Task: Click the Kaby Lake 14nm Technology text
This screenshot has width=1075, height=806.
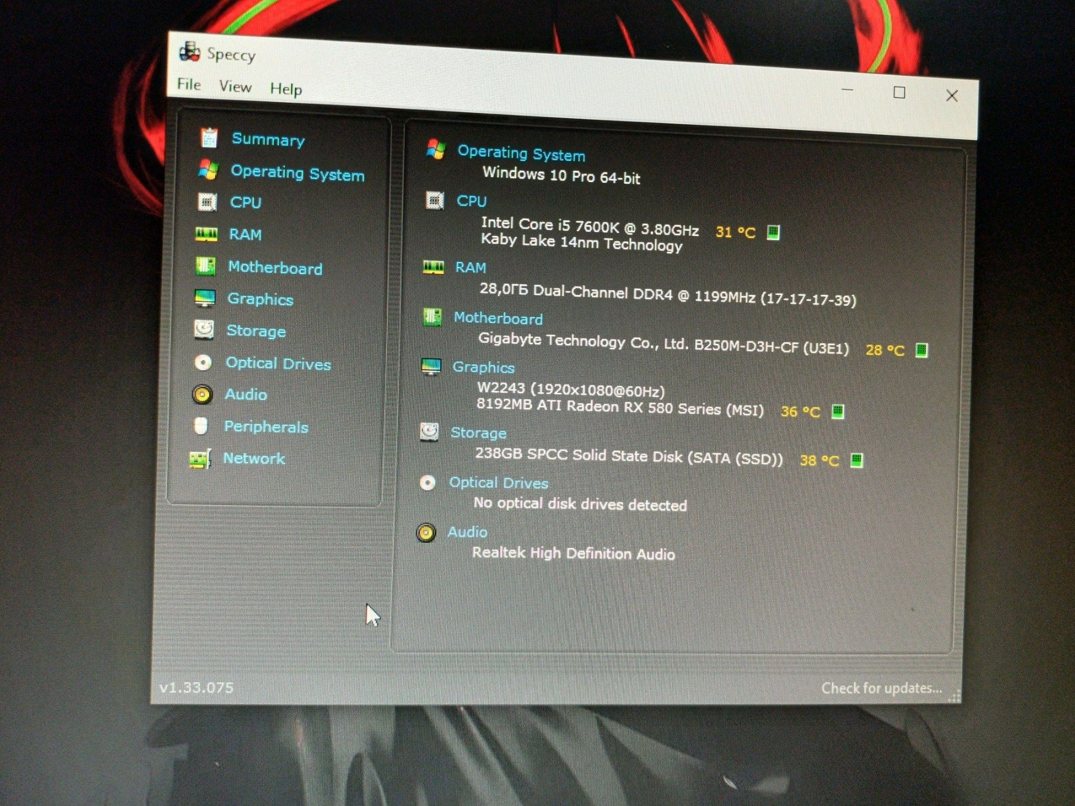Action: coord(581,242)
